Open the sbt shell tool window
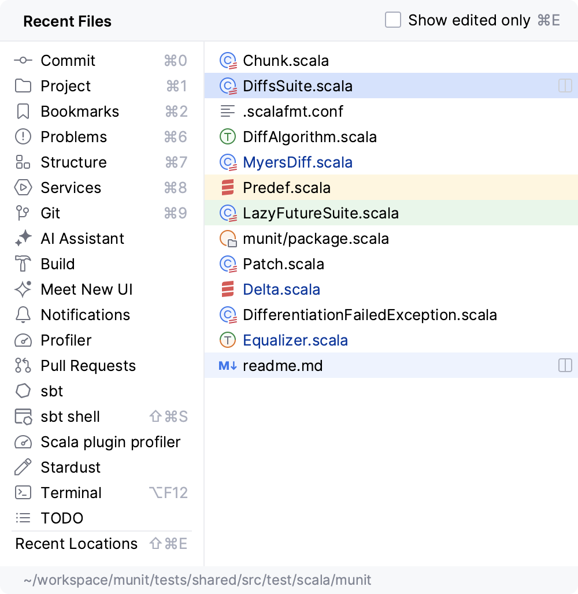The height and width of the screenshot is (594, 578). (x=70, y=417)
